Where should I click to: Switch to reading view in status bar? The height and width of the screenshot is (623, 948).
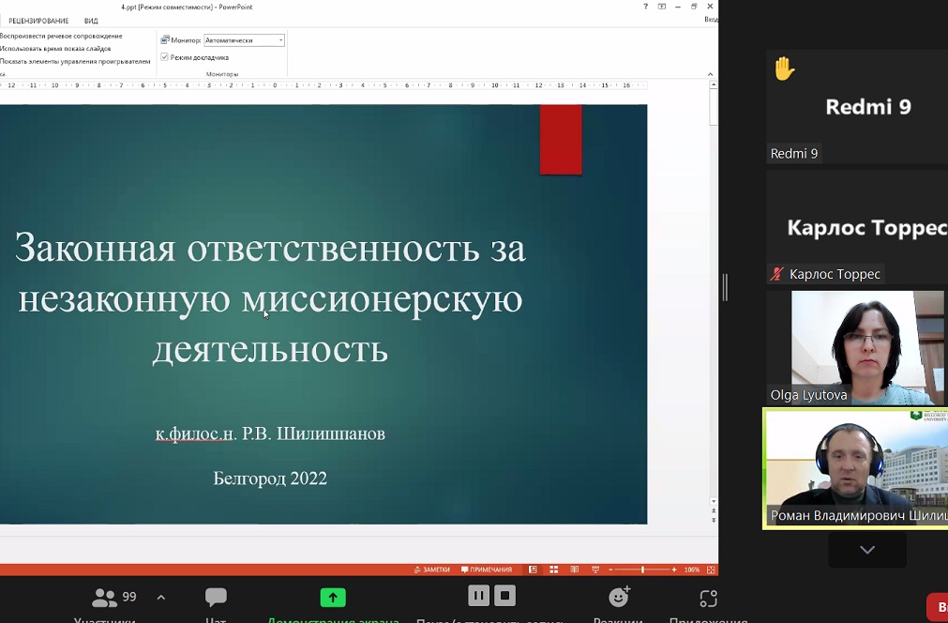574,570
